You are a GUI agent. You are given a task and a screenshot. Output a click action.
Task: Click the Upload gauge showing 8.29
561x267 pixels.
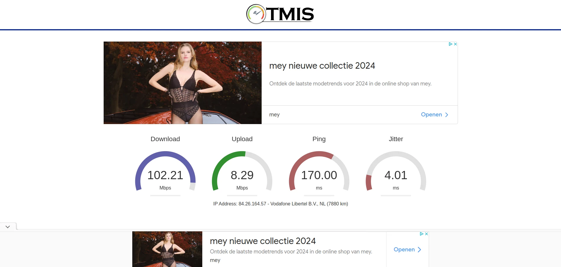tap(242, 172)
